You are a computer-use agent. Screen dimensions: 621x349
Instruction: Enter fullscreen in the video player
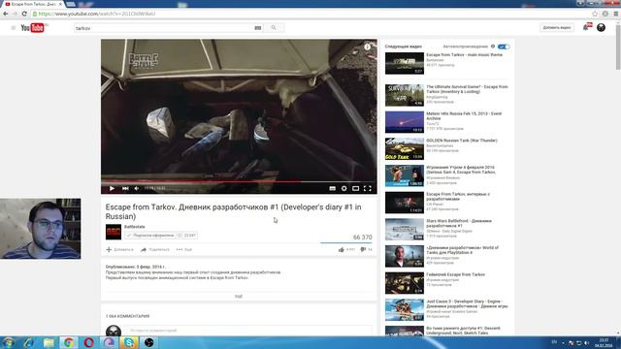tap(368, 188)
